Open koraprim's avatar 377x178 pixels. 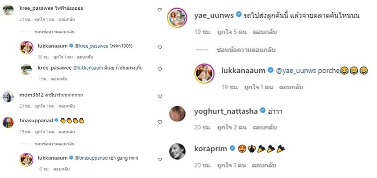[x=178, y=151]
